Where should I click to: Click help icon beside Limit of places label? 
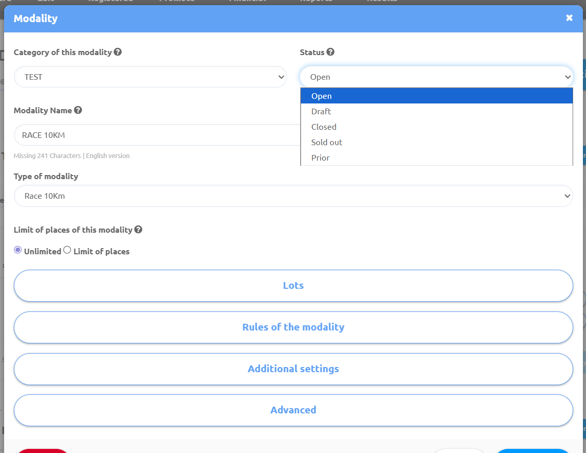[138, 230]
